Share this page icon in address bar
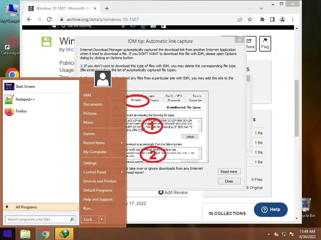The width and height of the screenshot is (321, 240). (x=240, y=19)
